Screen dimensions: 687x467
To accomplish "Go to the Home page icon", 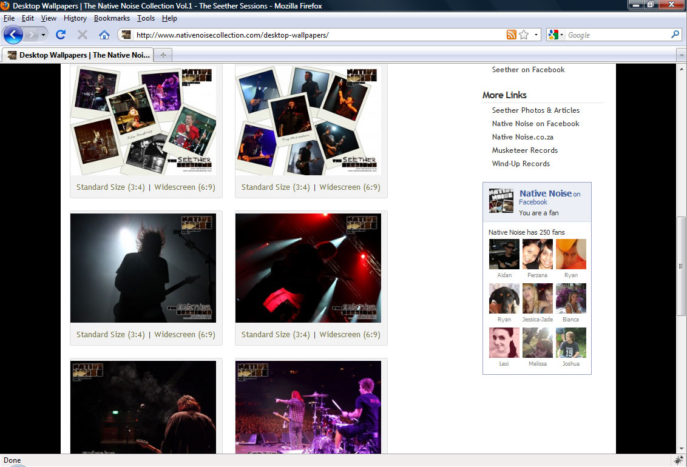I will [104, 35].
